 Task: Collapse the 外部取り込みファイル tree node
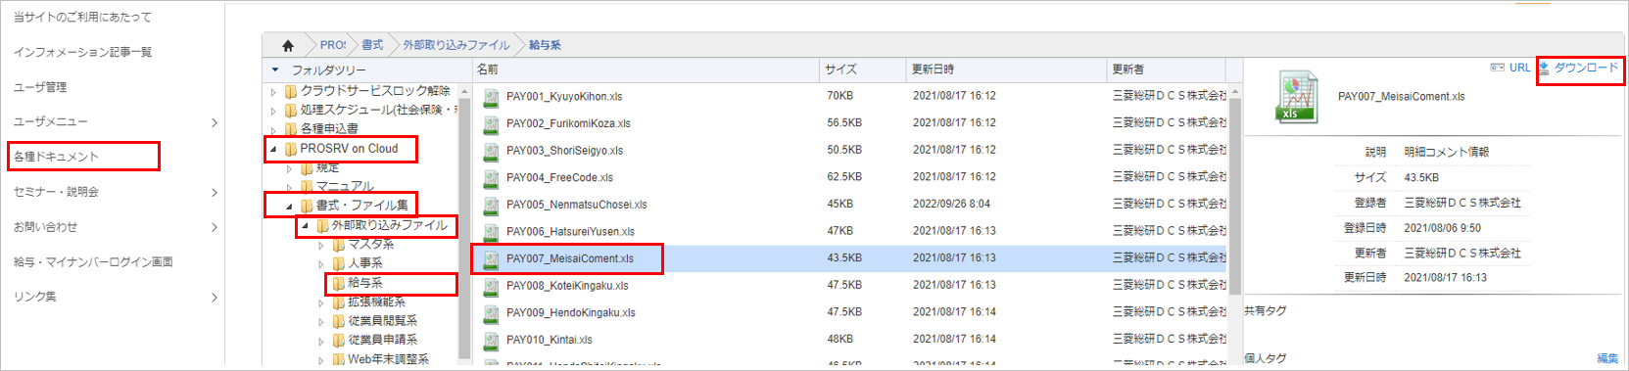pyautogui.click(x=305, y=225)
